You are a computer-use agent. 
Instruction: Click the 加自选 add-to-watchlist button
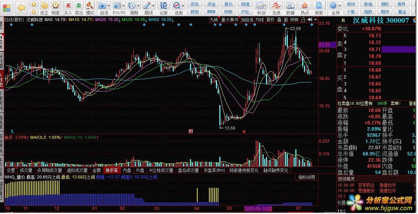coord(247,20)
